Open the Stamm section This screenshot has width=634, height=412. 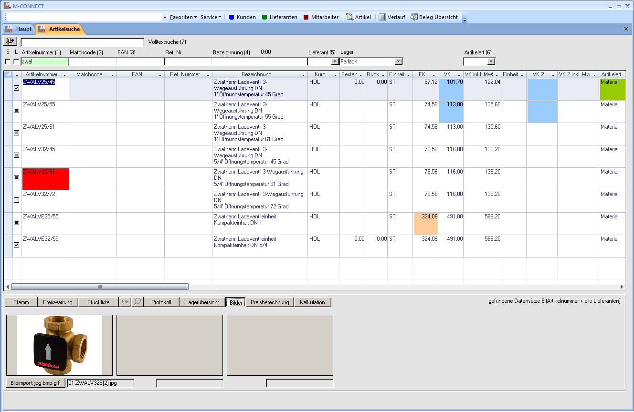(21, 302)
